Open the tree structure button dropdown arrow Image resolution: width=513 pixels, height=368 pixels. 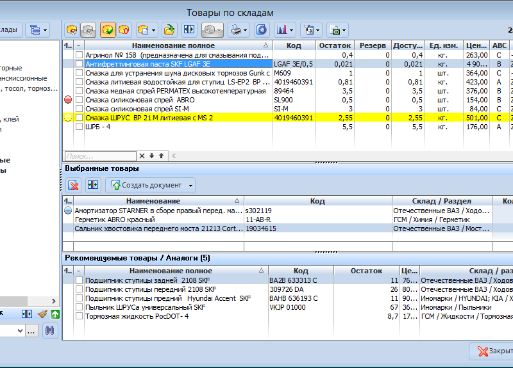click(45, 30)
